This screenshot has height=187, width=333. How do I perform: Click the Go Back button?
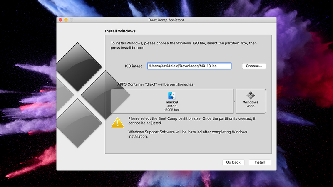coord(233,162)
